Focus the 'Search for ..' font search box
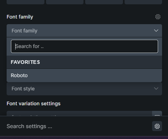168x139 pixels. [x=84, y=46]
